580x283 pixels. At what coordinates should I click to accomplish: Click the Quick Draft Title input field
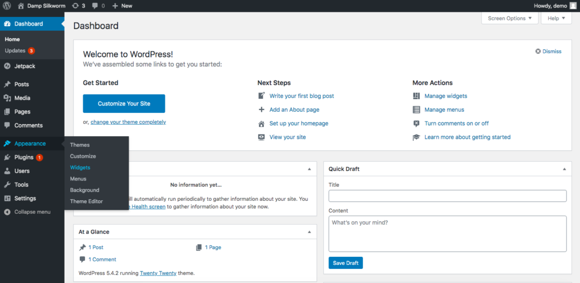pyautogui.click(x=447, y=196)
